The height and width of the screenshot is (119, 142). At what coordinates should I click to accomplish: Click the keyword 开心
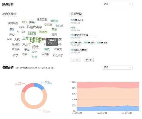click(x=12, y=35)
